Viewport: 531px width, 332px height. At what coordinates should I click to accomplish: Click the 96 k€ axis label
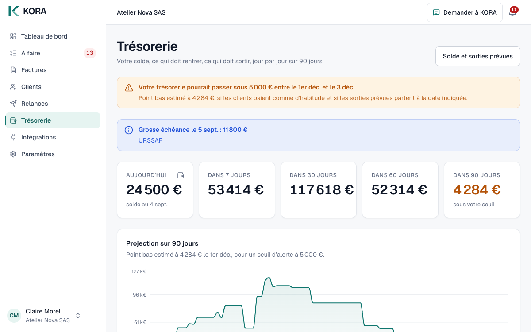(139, 295)
